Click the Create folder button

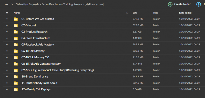tap(179, 4)
